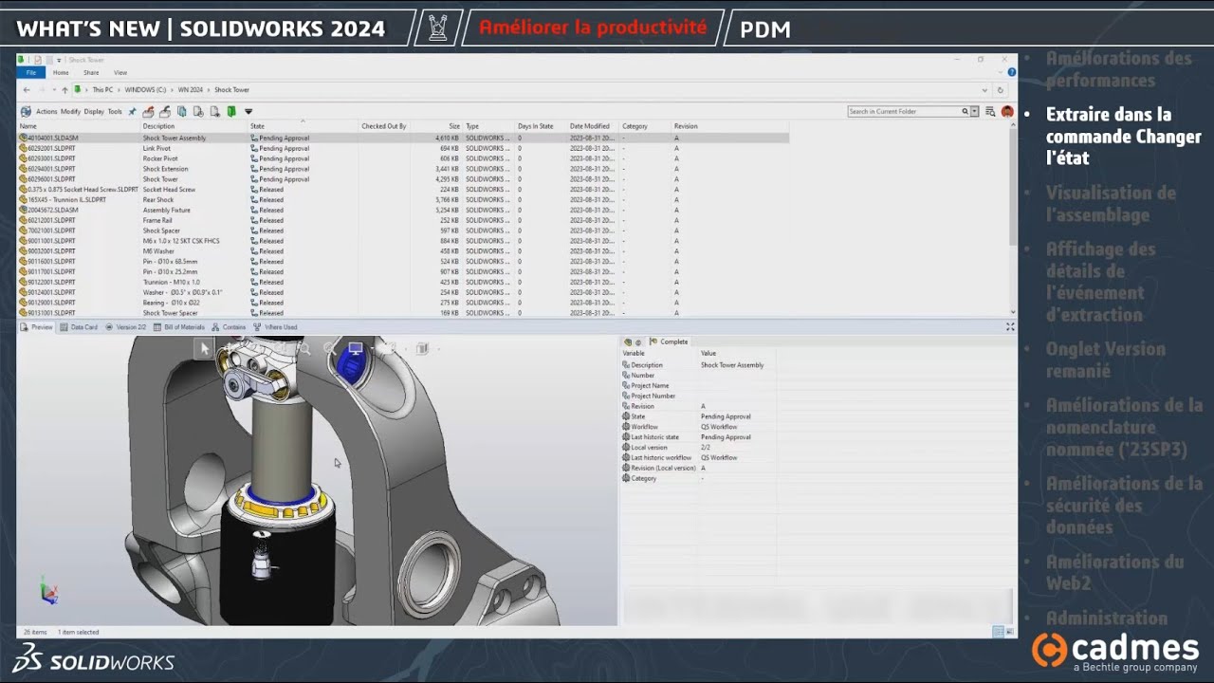The image size is (1214, 683).
Task: Click the refresh icon beside address bar
Action: click(1001, 90)
